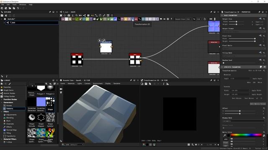Open the Windows menu
The image size is (268, 150).
(23, 5)
